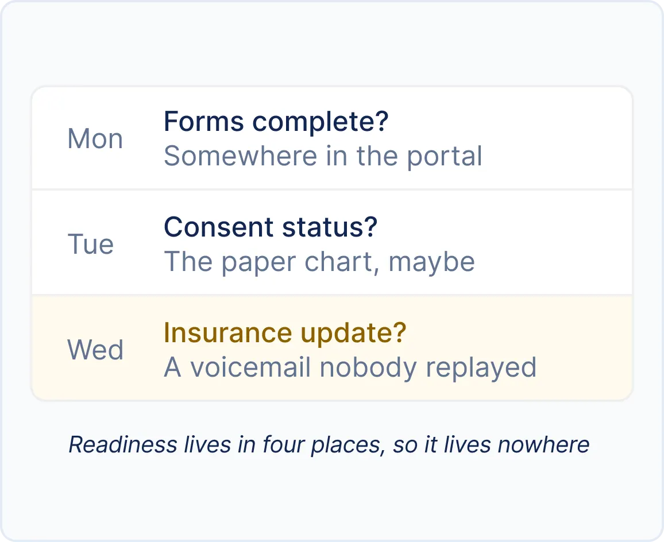Open the Forms complete? heading

click(x=276, y=122)
